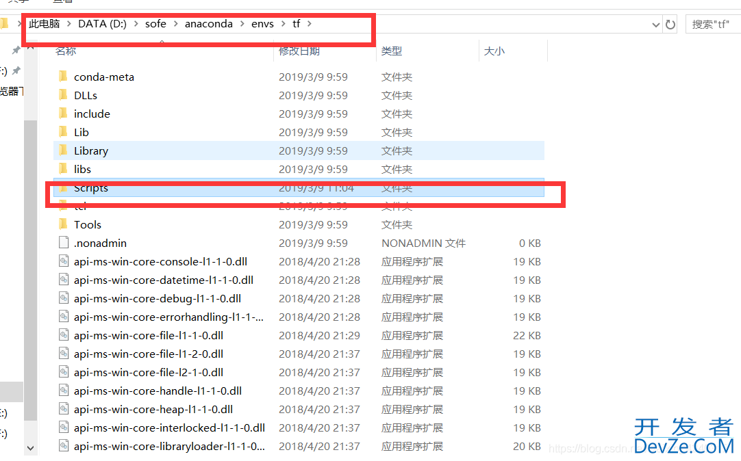
Task: Click the debug-l1-1-0.dll file icon
Action: point(63,298)
